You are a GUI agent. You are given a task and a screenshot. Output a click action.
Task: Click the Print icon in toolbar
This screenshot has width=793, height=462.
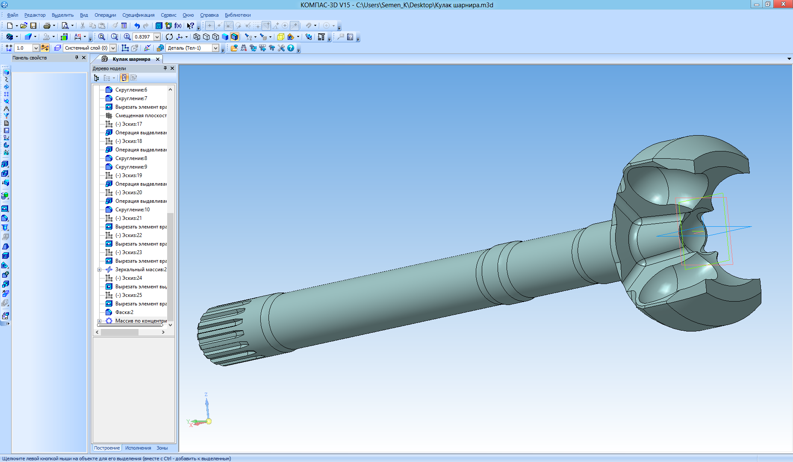pyautogui.click(x=47, y=26)
